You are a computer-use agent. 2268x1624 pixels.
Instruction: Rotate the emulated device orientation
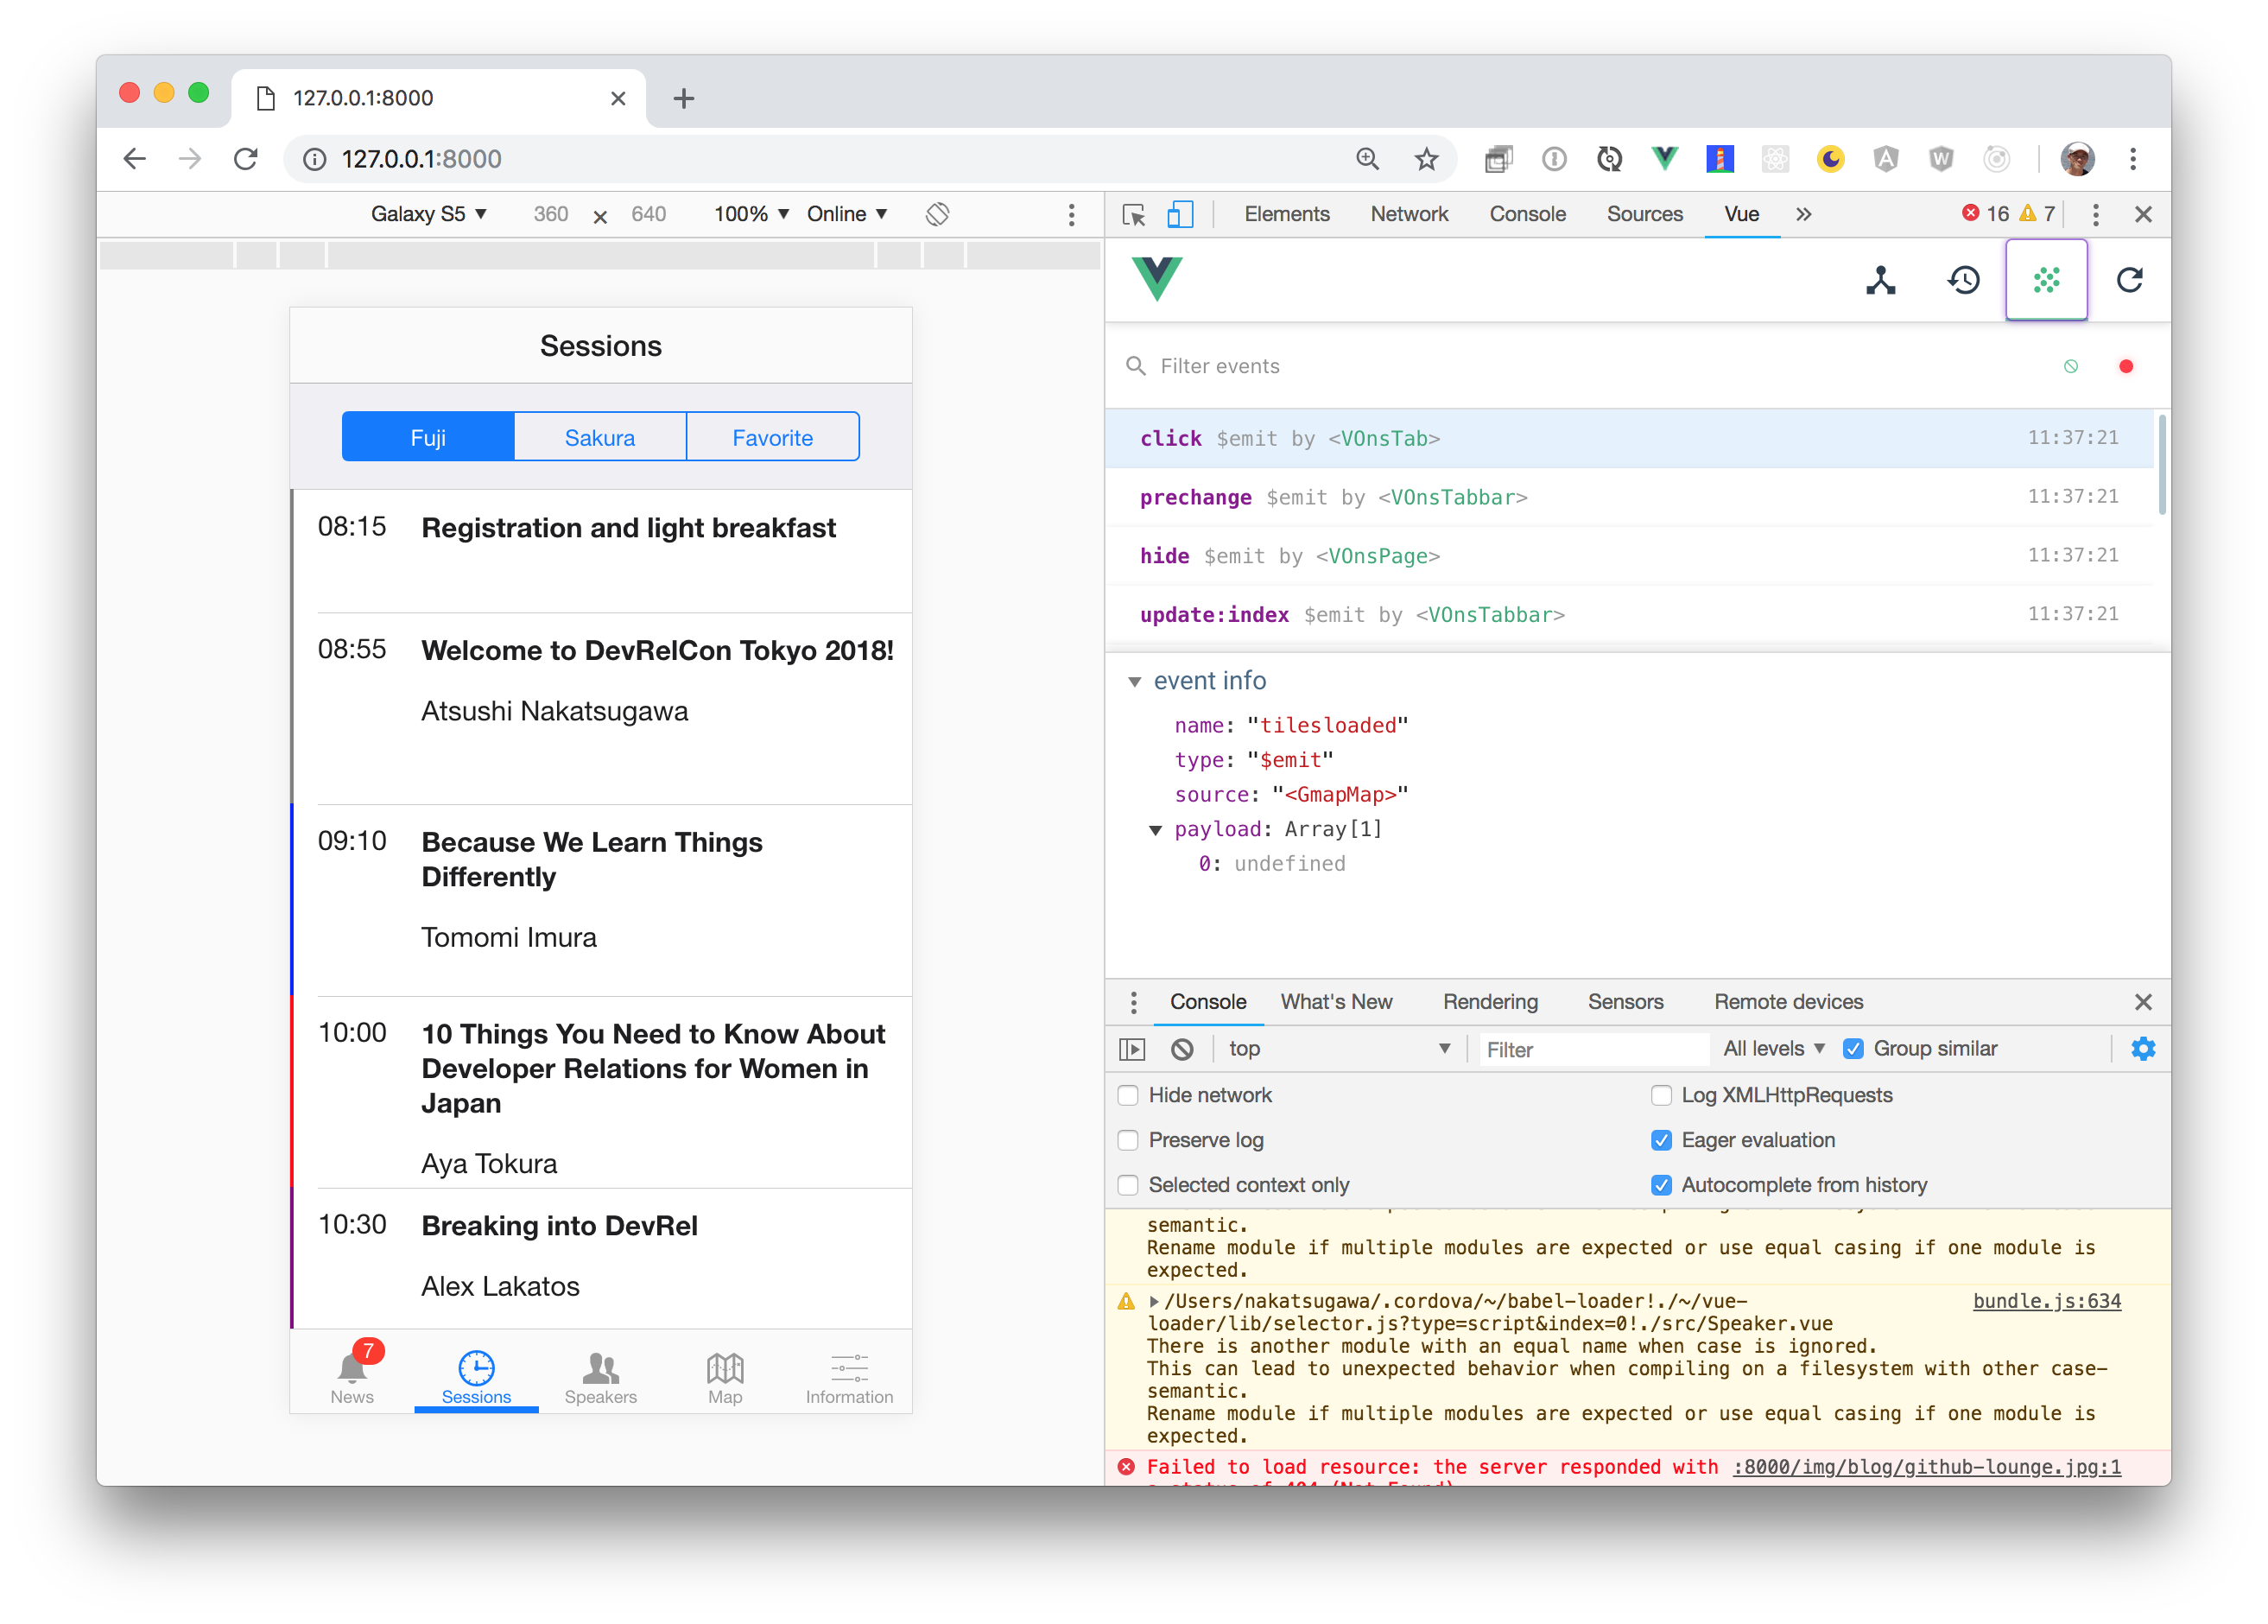(x=936, y=214)
